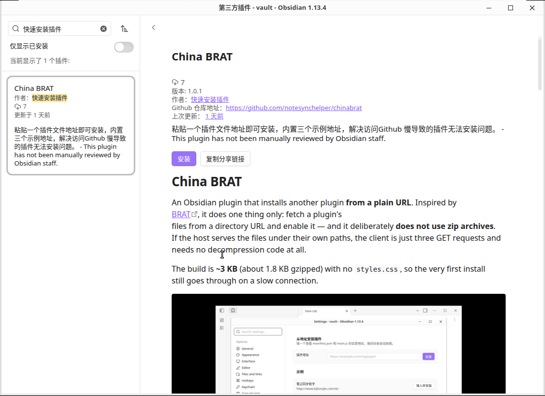
Task: Click the large China BRAT readme heading
Action: coord(207,181)
